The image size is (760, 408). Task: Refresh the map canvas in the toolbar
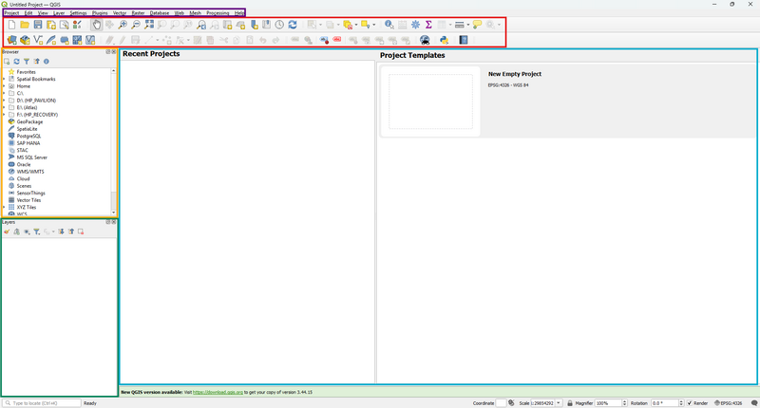(x=293, y=25)
